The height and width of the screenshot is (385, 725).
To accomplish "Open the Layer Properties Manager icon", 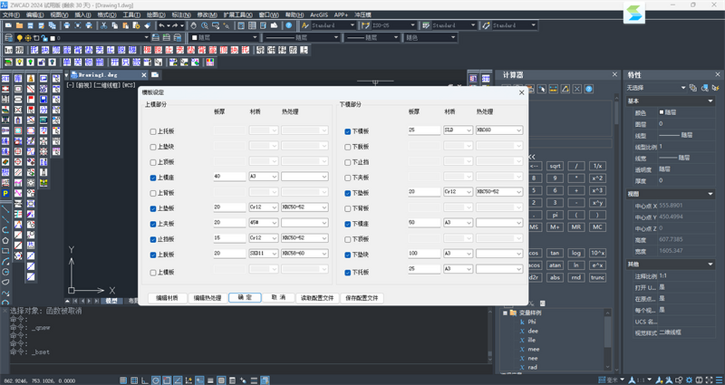I will coord(9,37).
